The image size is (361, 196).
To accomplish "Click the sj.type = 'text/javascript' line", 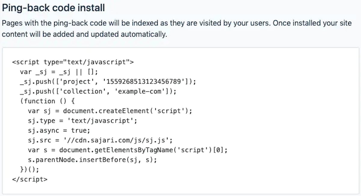I will [x=82, y=121].
